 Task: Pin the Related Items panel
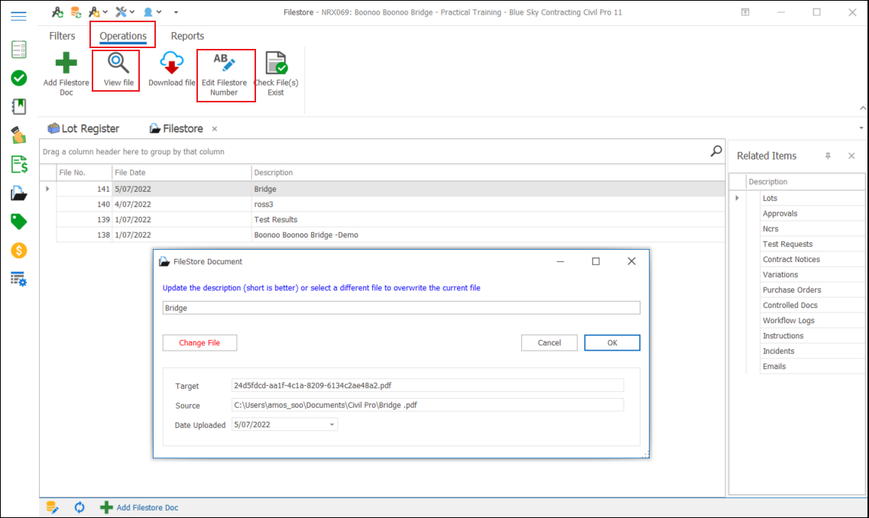click(x=828, y=156)
